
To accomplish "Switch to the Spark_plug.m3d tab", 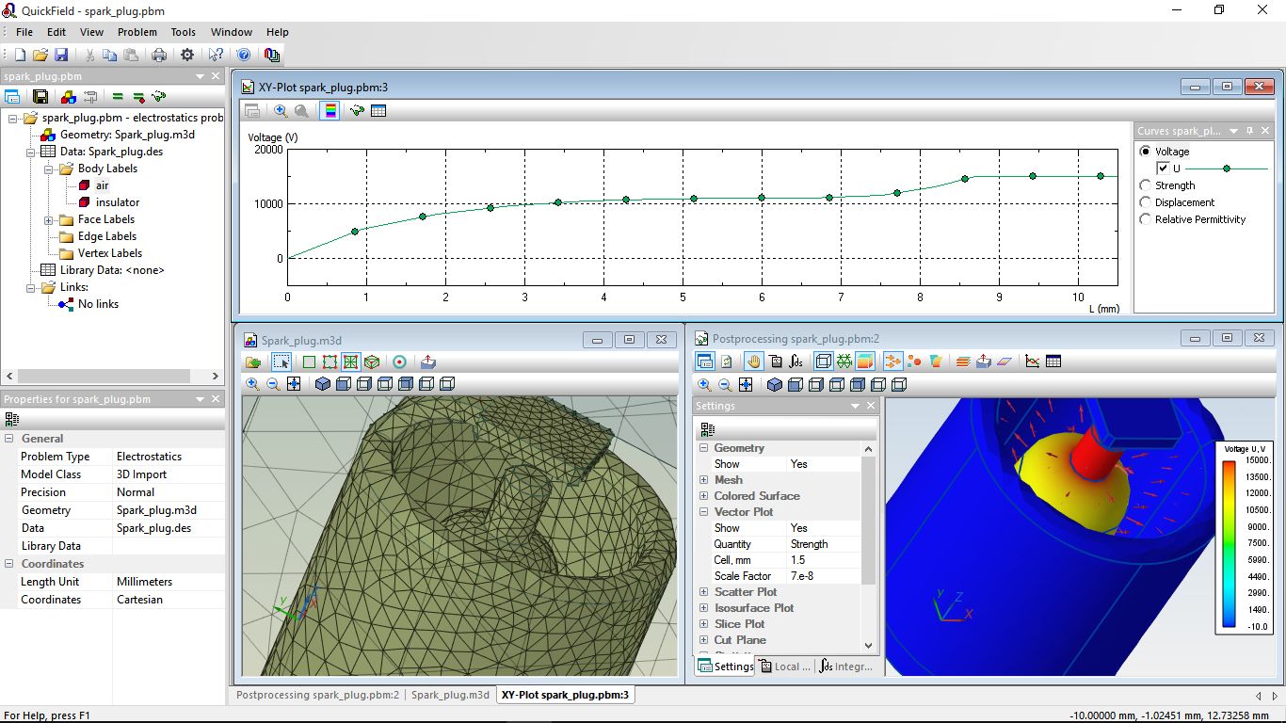I will coord(450,695).
